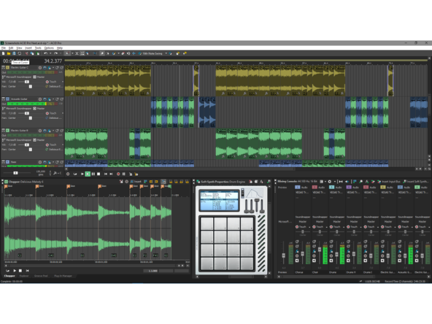The height and width of the screenshot is (324, 432).
Task: Switch to the Groove Pool tab
Action: (41, 276)
